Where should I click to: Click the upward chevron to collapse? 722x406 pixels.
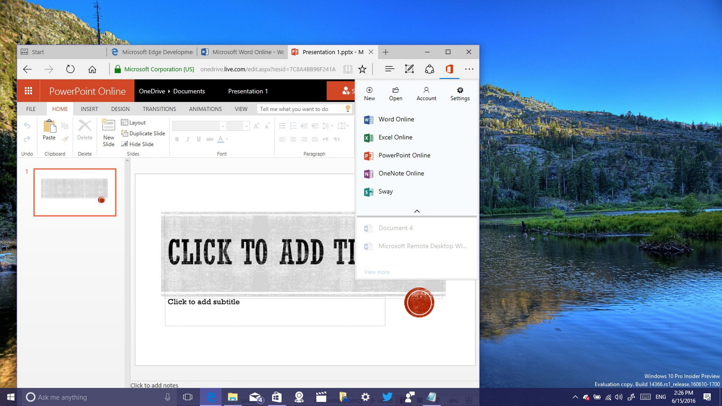click(417, 211)
